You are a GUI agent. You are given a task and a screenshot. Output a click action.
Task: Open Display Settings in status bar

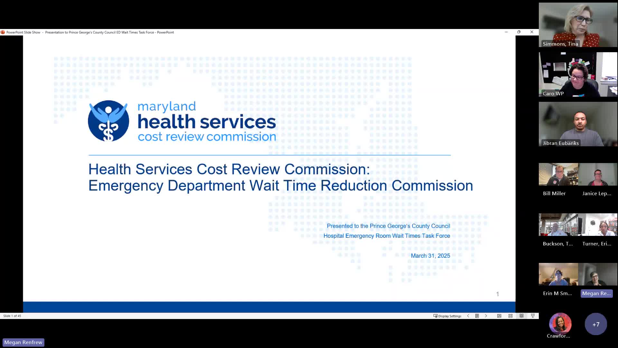[x=447, y=316]
